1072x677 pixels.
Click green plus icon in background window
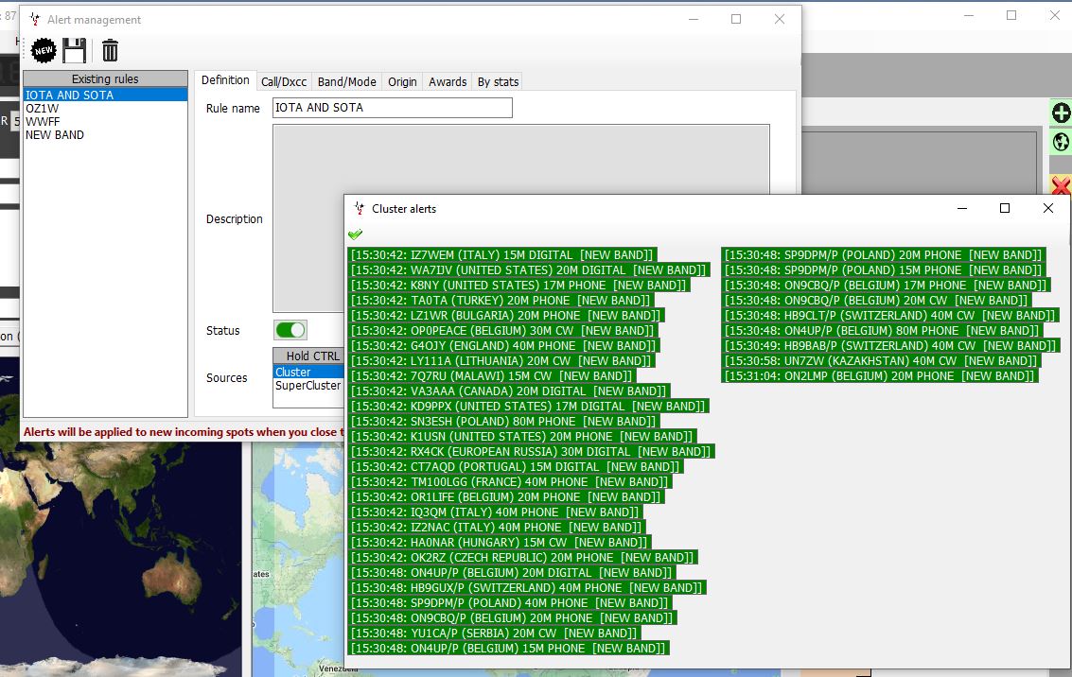click(1061, 113)
